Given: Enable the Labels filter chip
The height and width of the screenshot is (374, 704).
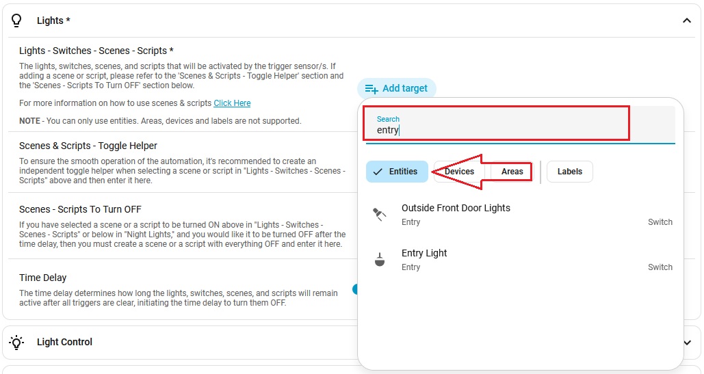Looking at the screenshot, I should [569, 172].
